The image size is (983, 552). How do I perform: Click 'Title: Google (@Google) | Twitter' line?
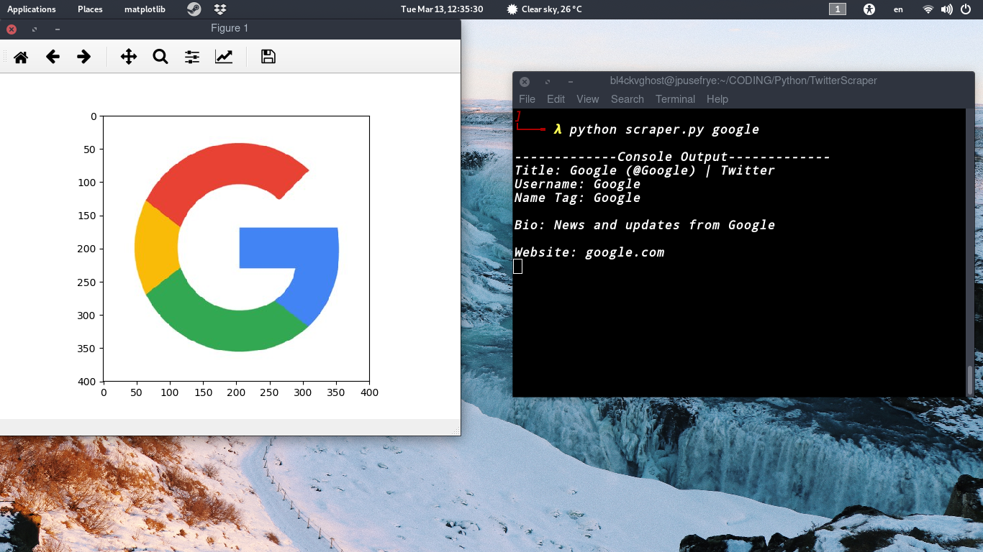click(644, 170)
